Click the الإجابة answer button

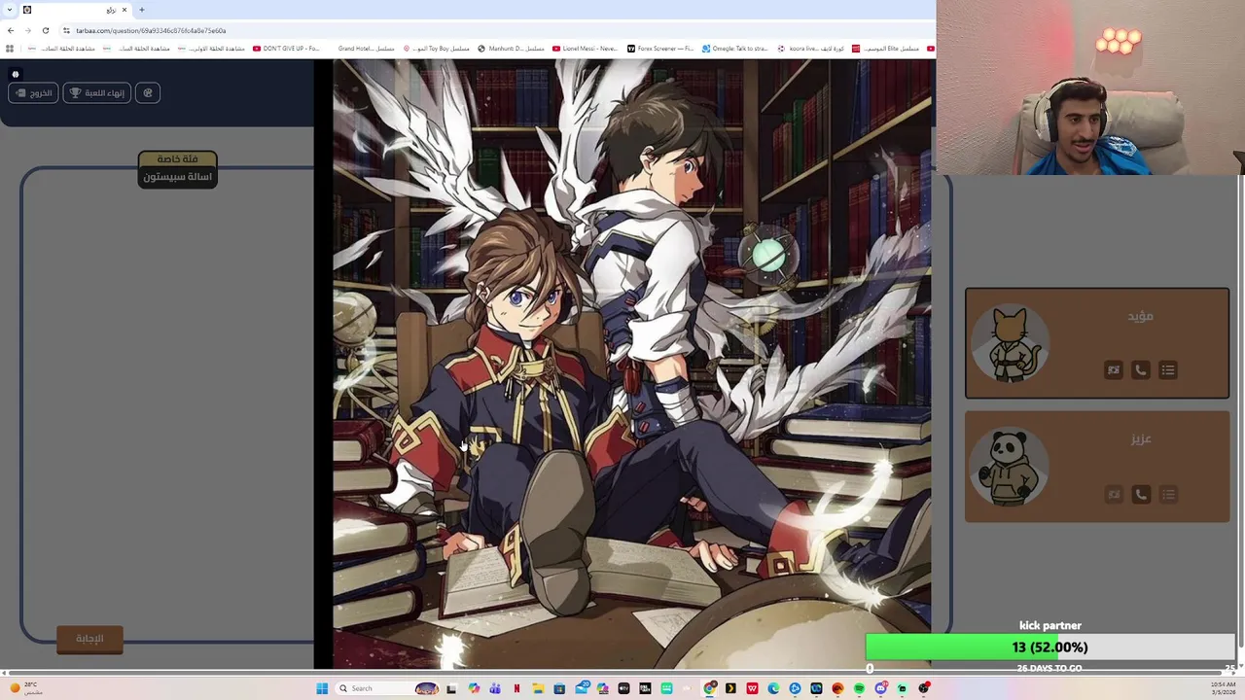(89, 638)
